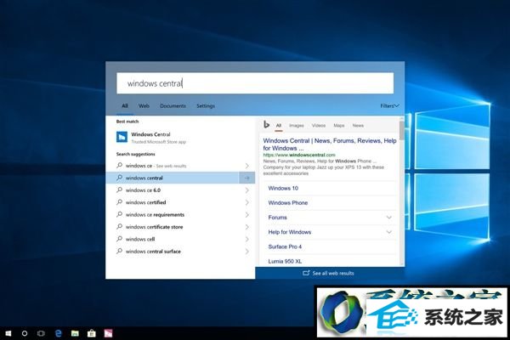Open Microsoft Store from taskbar
Image resolution: width=510 pixels, height=340 pixels.
coord(92,333)
